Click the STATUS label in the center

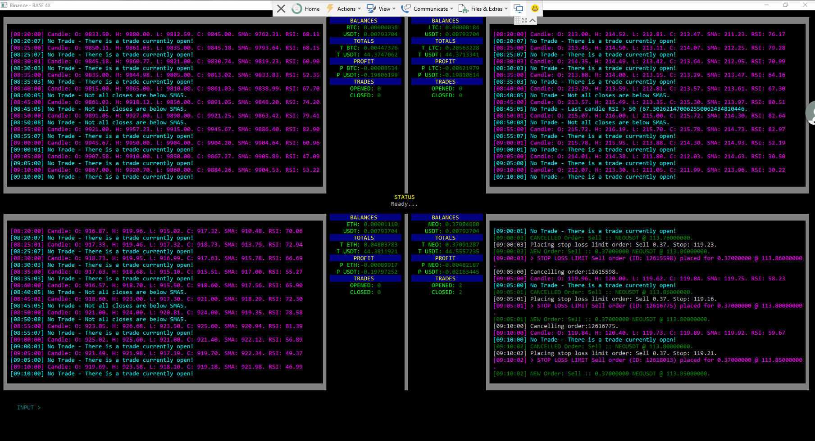pos(404,197)
